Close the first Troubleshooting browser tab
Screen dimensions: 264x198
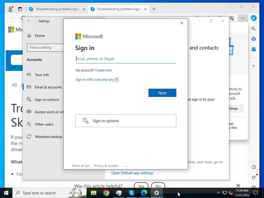click(84, 9)
